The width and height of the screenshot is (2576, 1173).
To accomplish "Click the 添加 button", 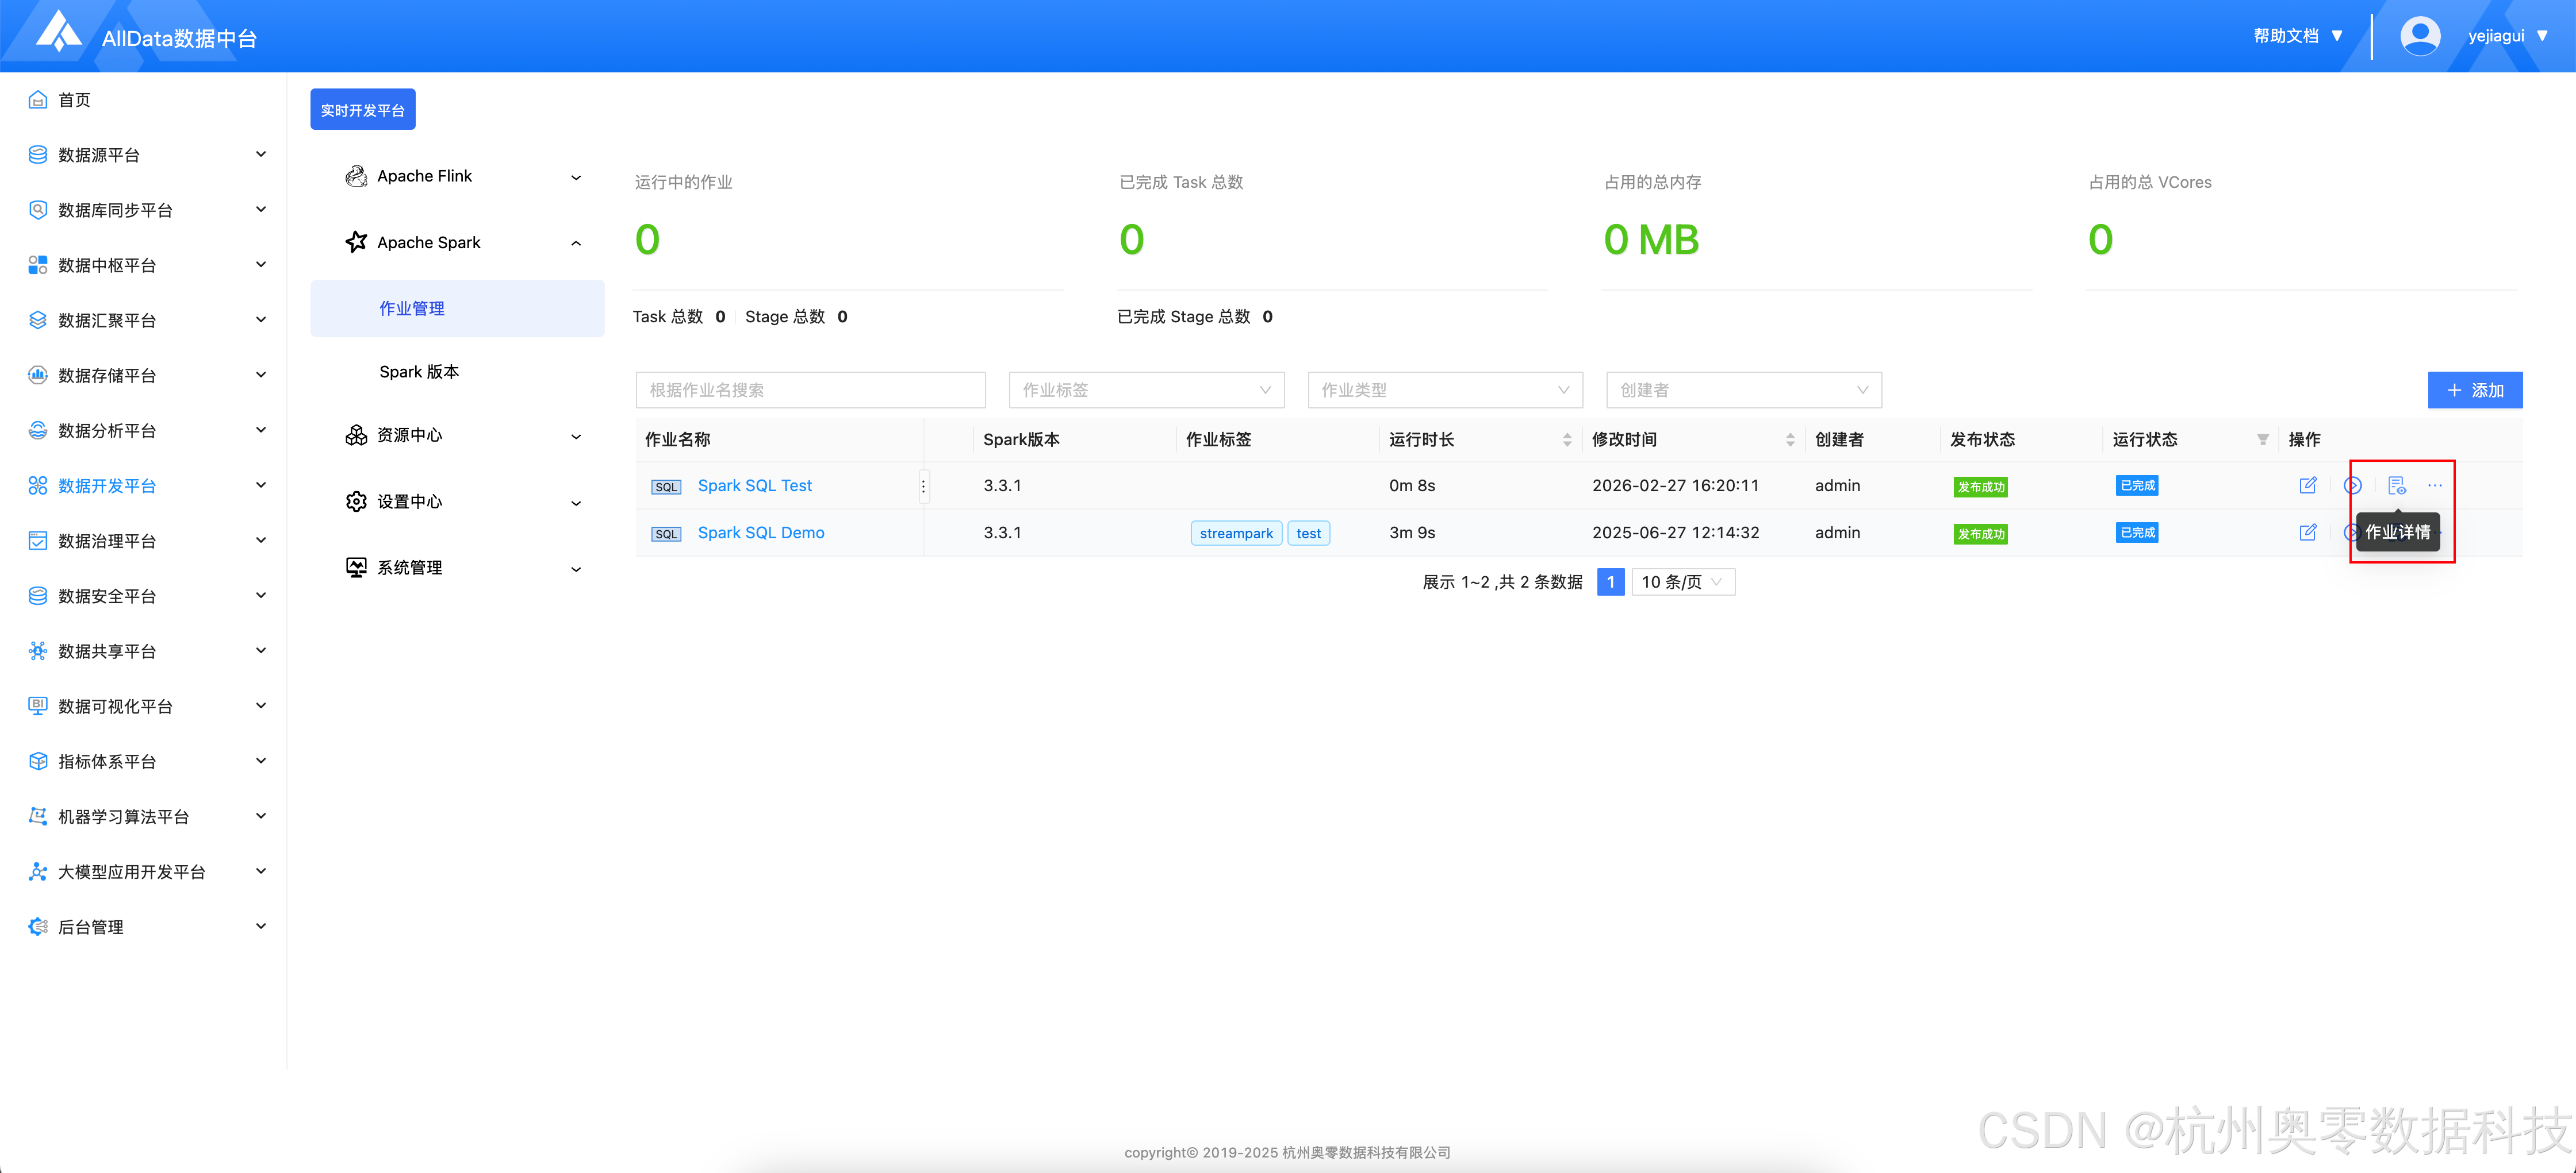I will tap(2475, 389).
